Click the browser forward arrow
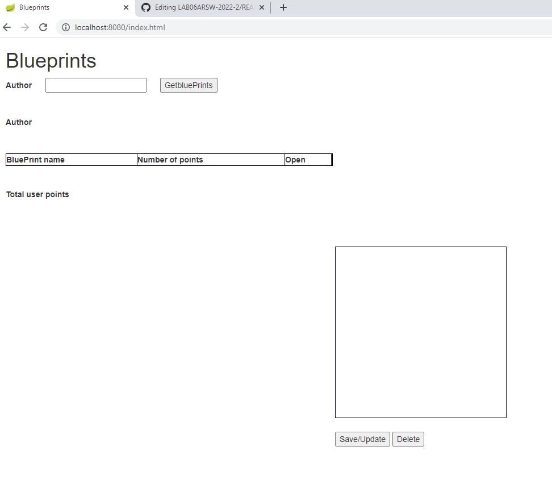The width and height of the screenshot is (552, 484). pyautogui.click(x=25, y=27)
